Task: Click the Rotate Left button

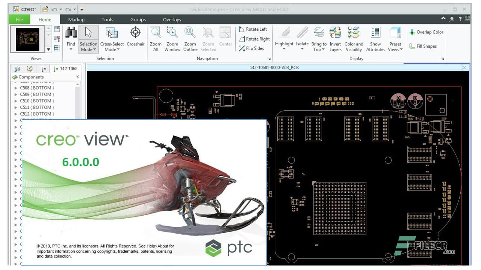Action: pyautogui.click(x=254, y=29)
